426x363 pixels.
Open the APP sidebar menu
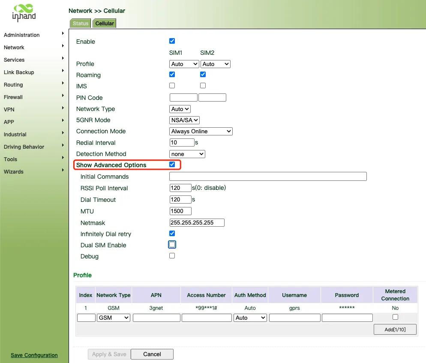9,122
